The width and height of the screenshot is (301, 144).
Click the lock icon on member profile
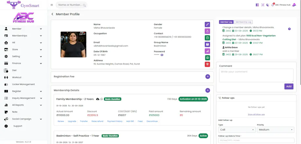coord(207,31)
